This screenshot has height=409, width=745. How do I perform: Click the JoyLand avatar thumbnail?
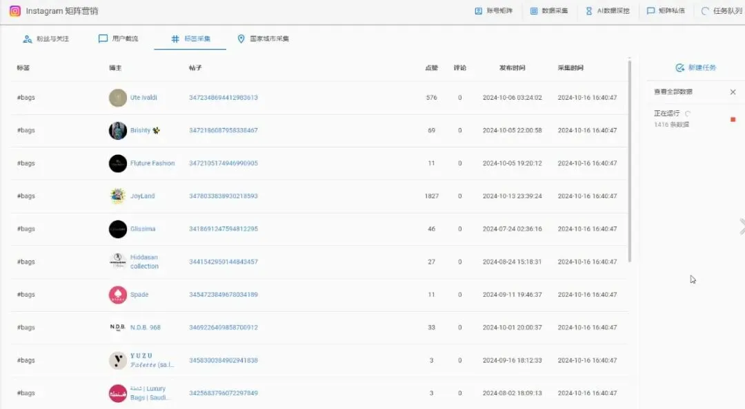pos(117,196)
